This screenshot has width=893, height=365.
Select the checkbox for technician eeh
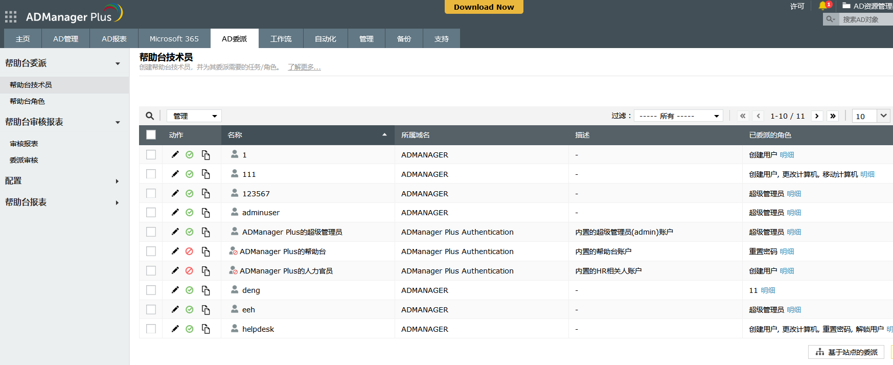click(151, 309)
